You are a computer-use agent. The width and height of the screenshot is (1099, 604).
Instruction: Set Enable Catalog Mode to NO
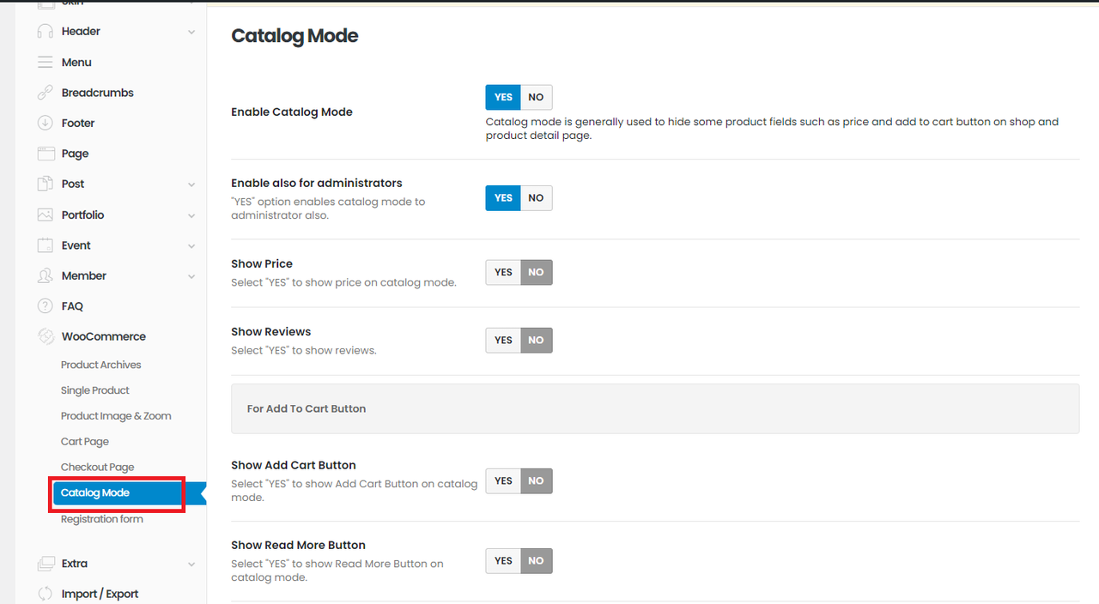coord(537,97)
